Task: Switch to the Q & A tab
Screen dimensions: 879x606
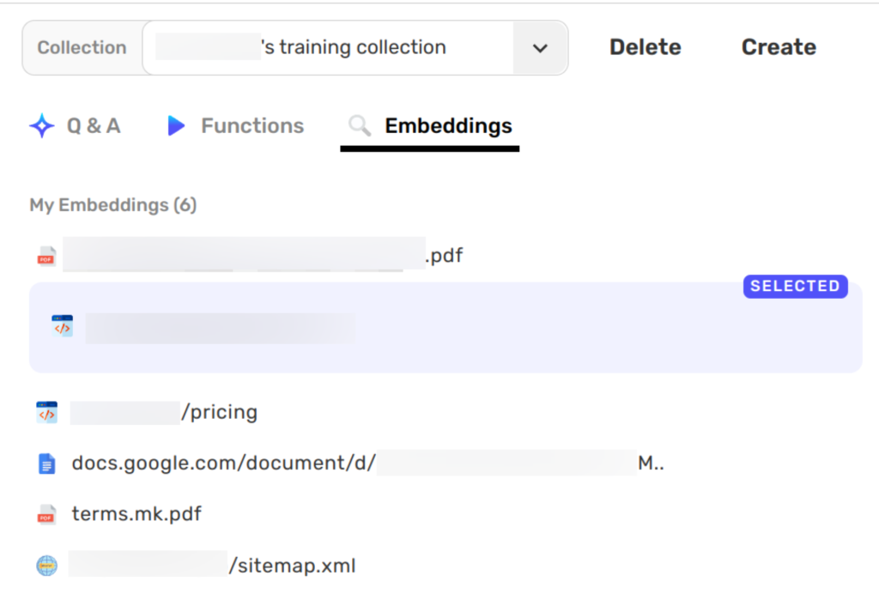Action: [x=93, y=126]
